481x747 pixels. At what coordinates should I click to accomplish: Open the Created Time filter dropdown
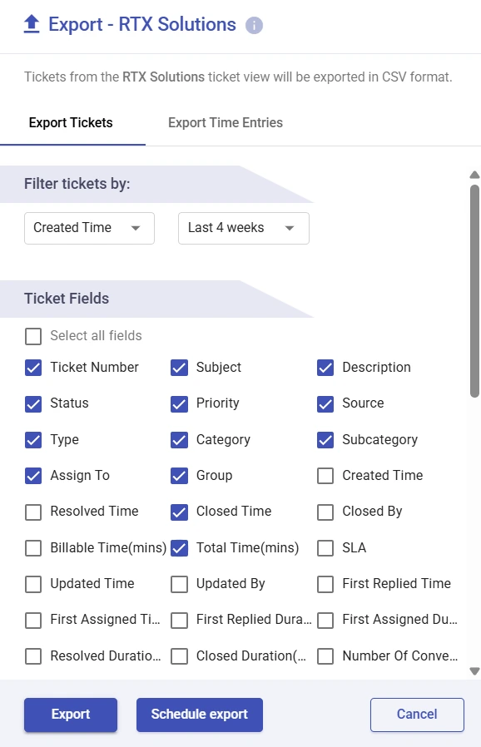tap(89, 228)
